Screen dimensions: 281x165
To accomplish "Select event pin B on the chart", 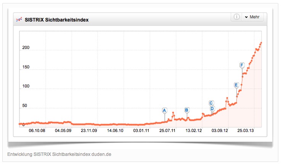I will click(187, 110).
